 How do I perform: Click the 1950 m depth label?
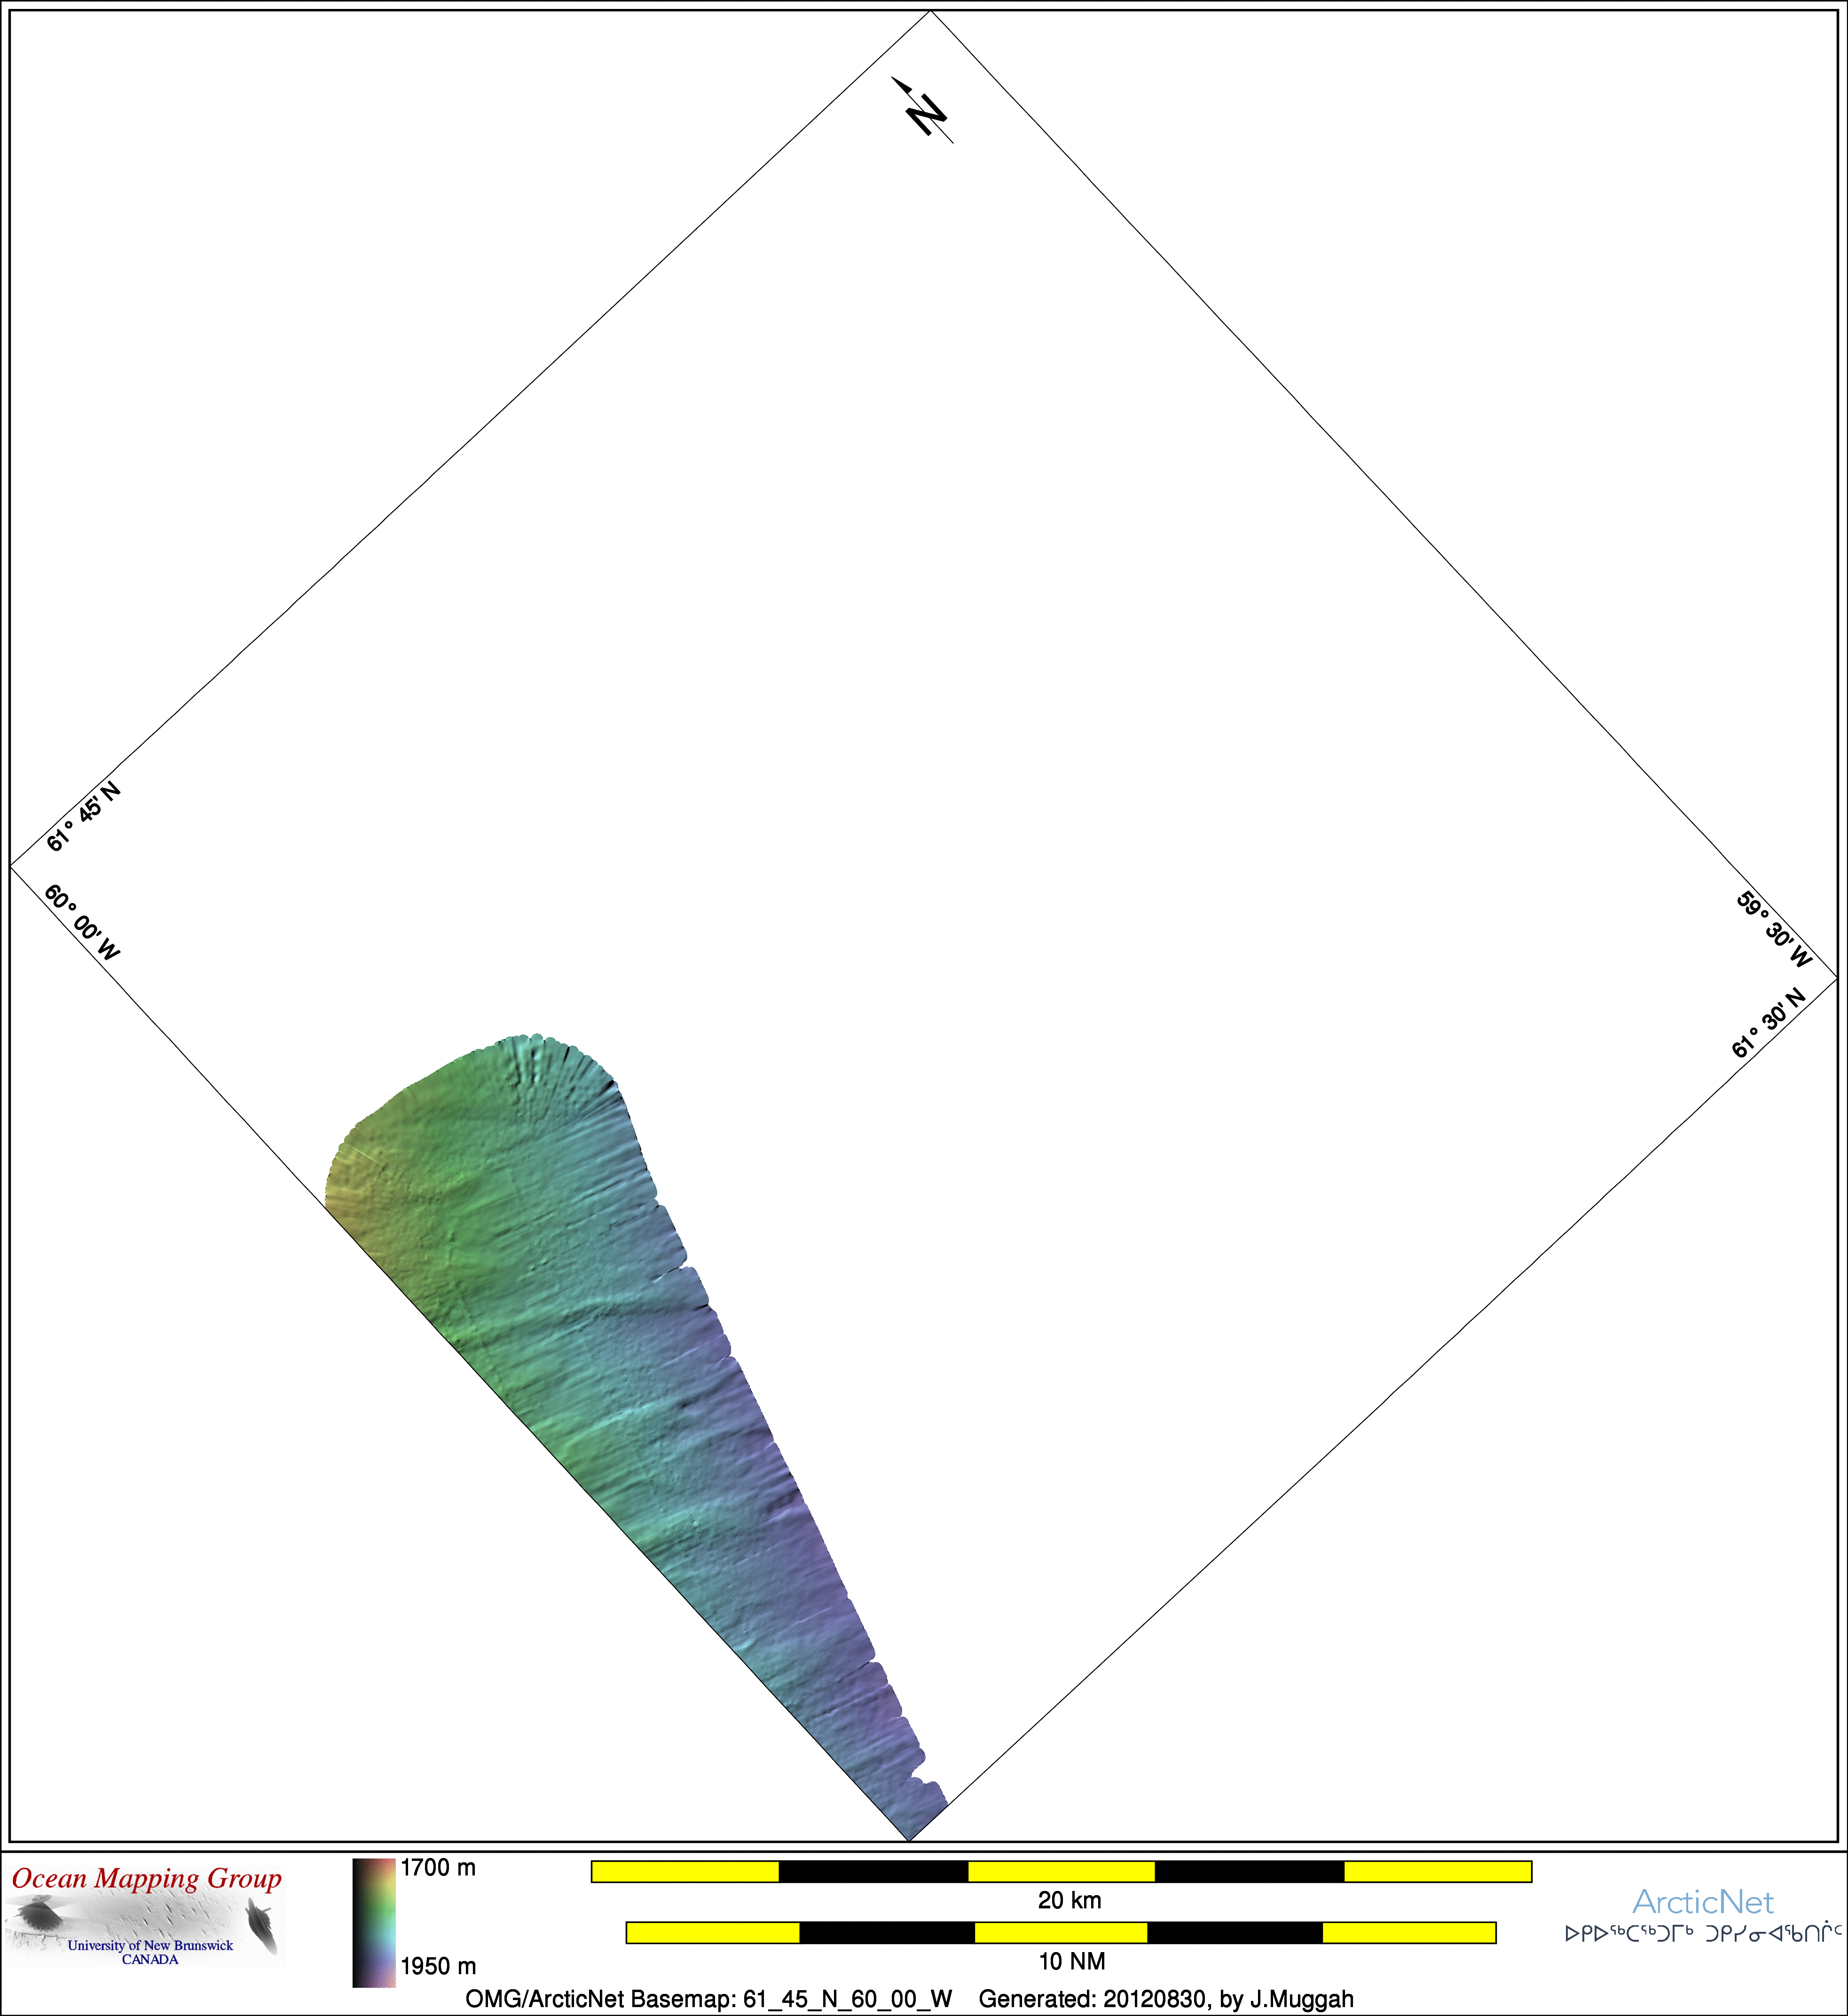(x=438, y=1967)
